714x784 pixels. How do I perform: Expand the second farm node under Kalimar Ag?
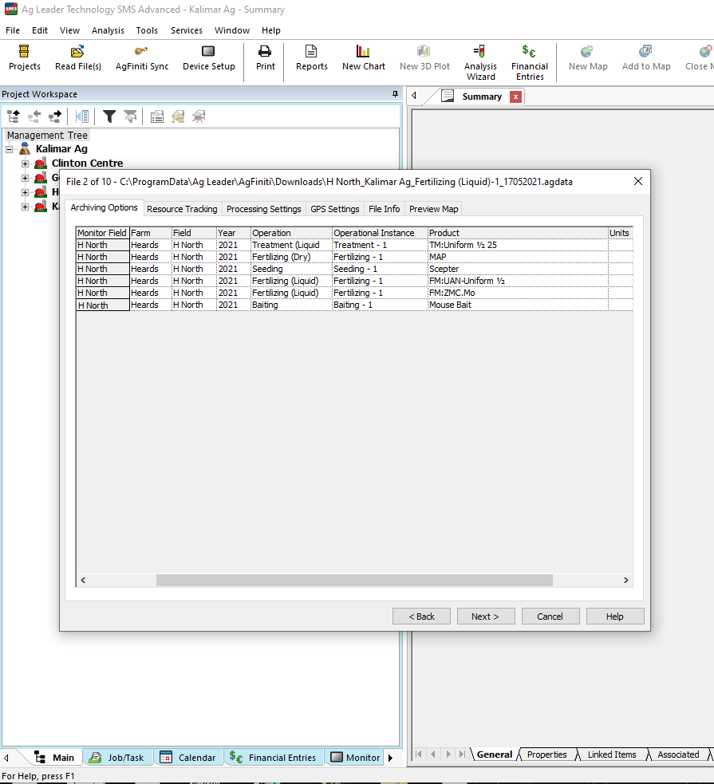(25, 178)
